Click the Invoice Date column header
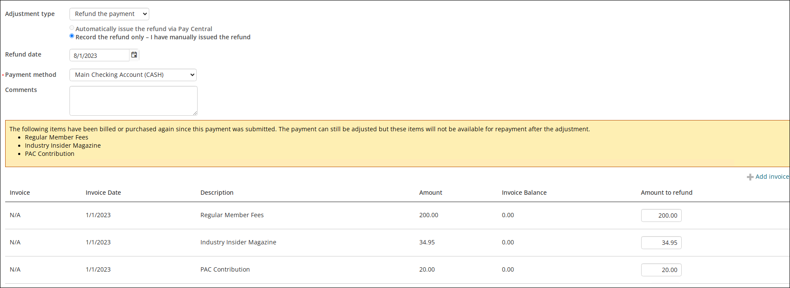The image size is (790, 288). (103, 193)
